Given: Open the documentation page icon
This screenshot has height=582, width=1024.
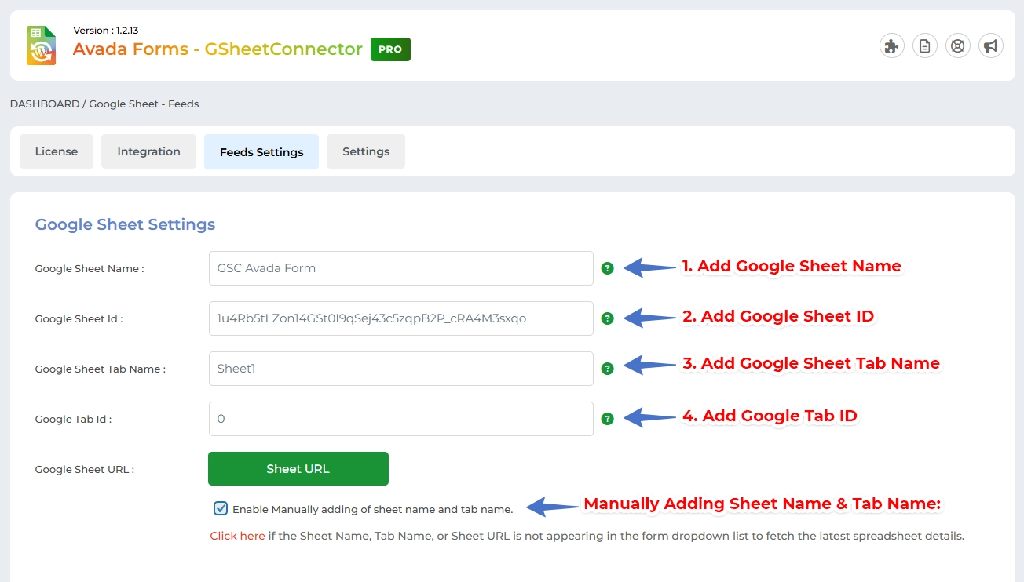Looking at the screenshot, I should [x=924, y=46].
